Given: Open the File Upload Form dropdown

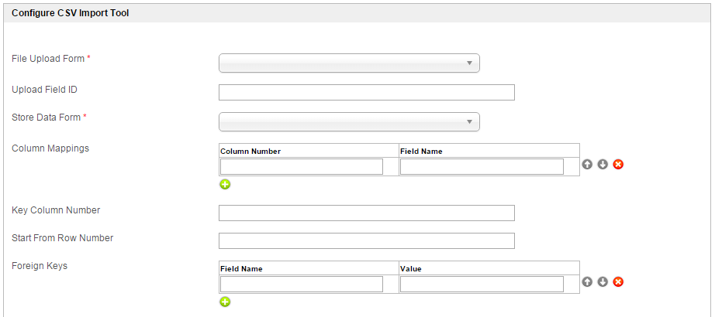Looking at the screenshot, I should 349,63.
